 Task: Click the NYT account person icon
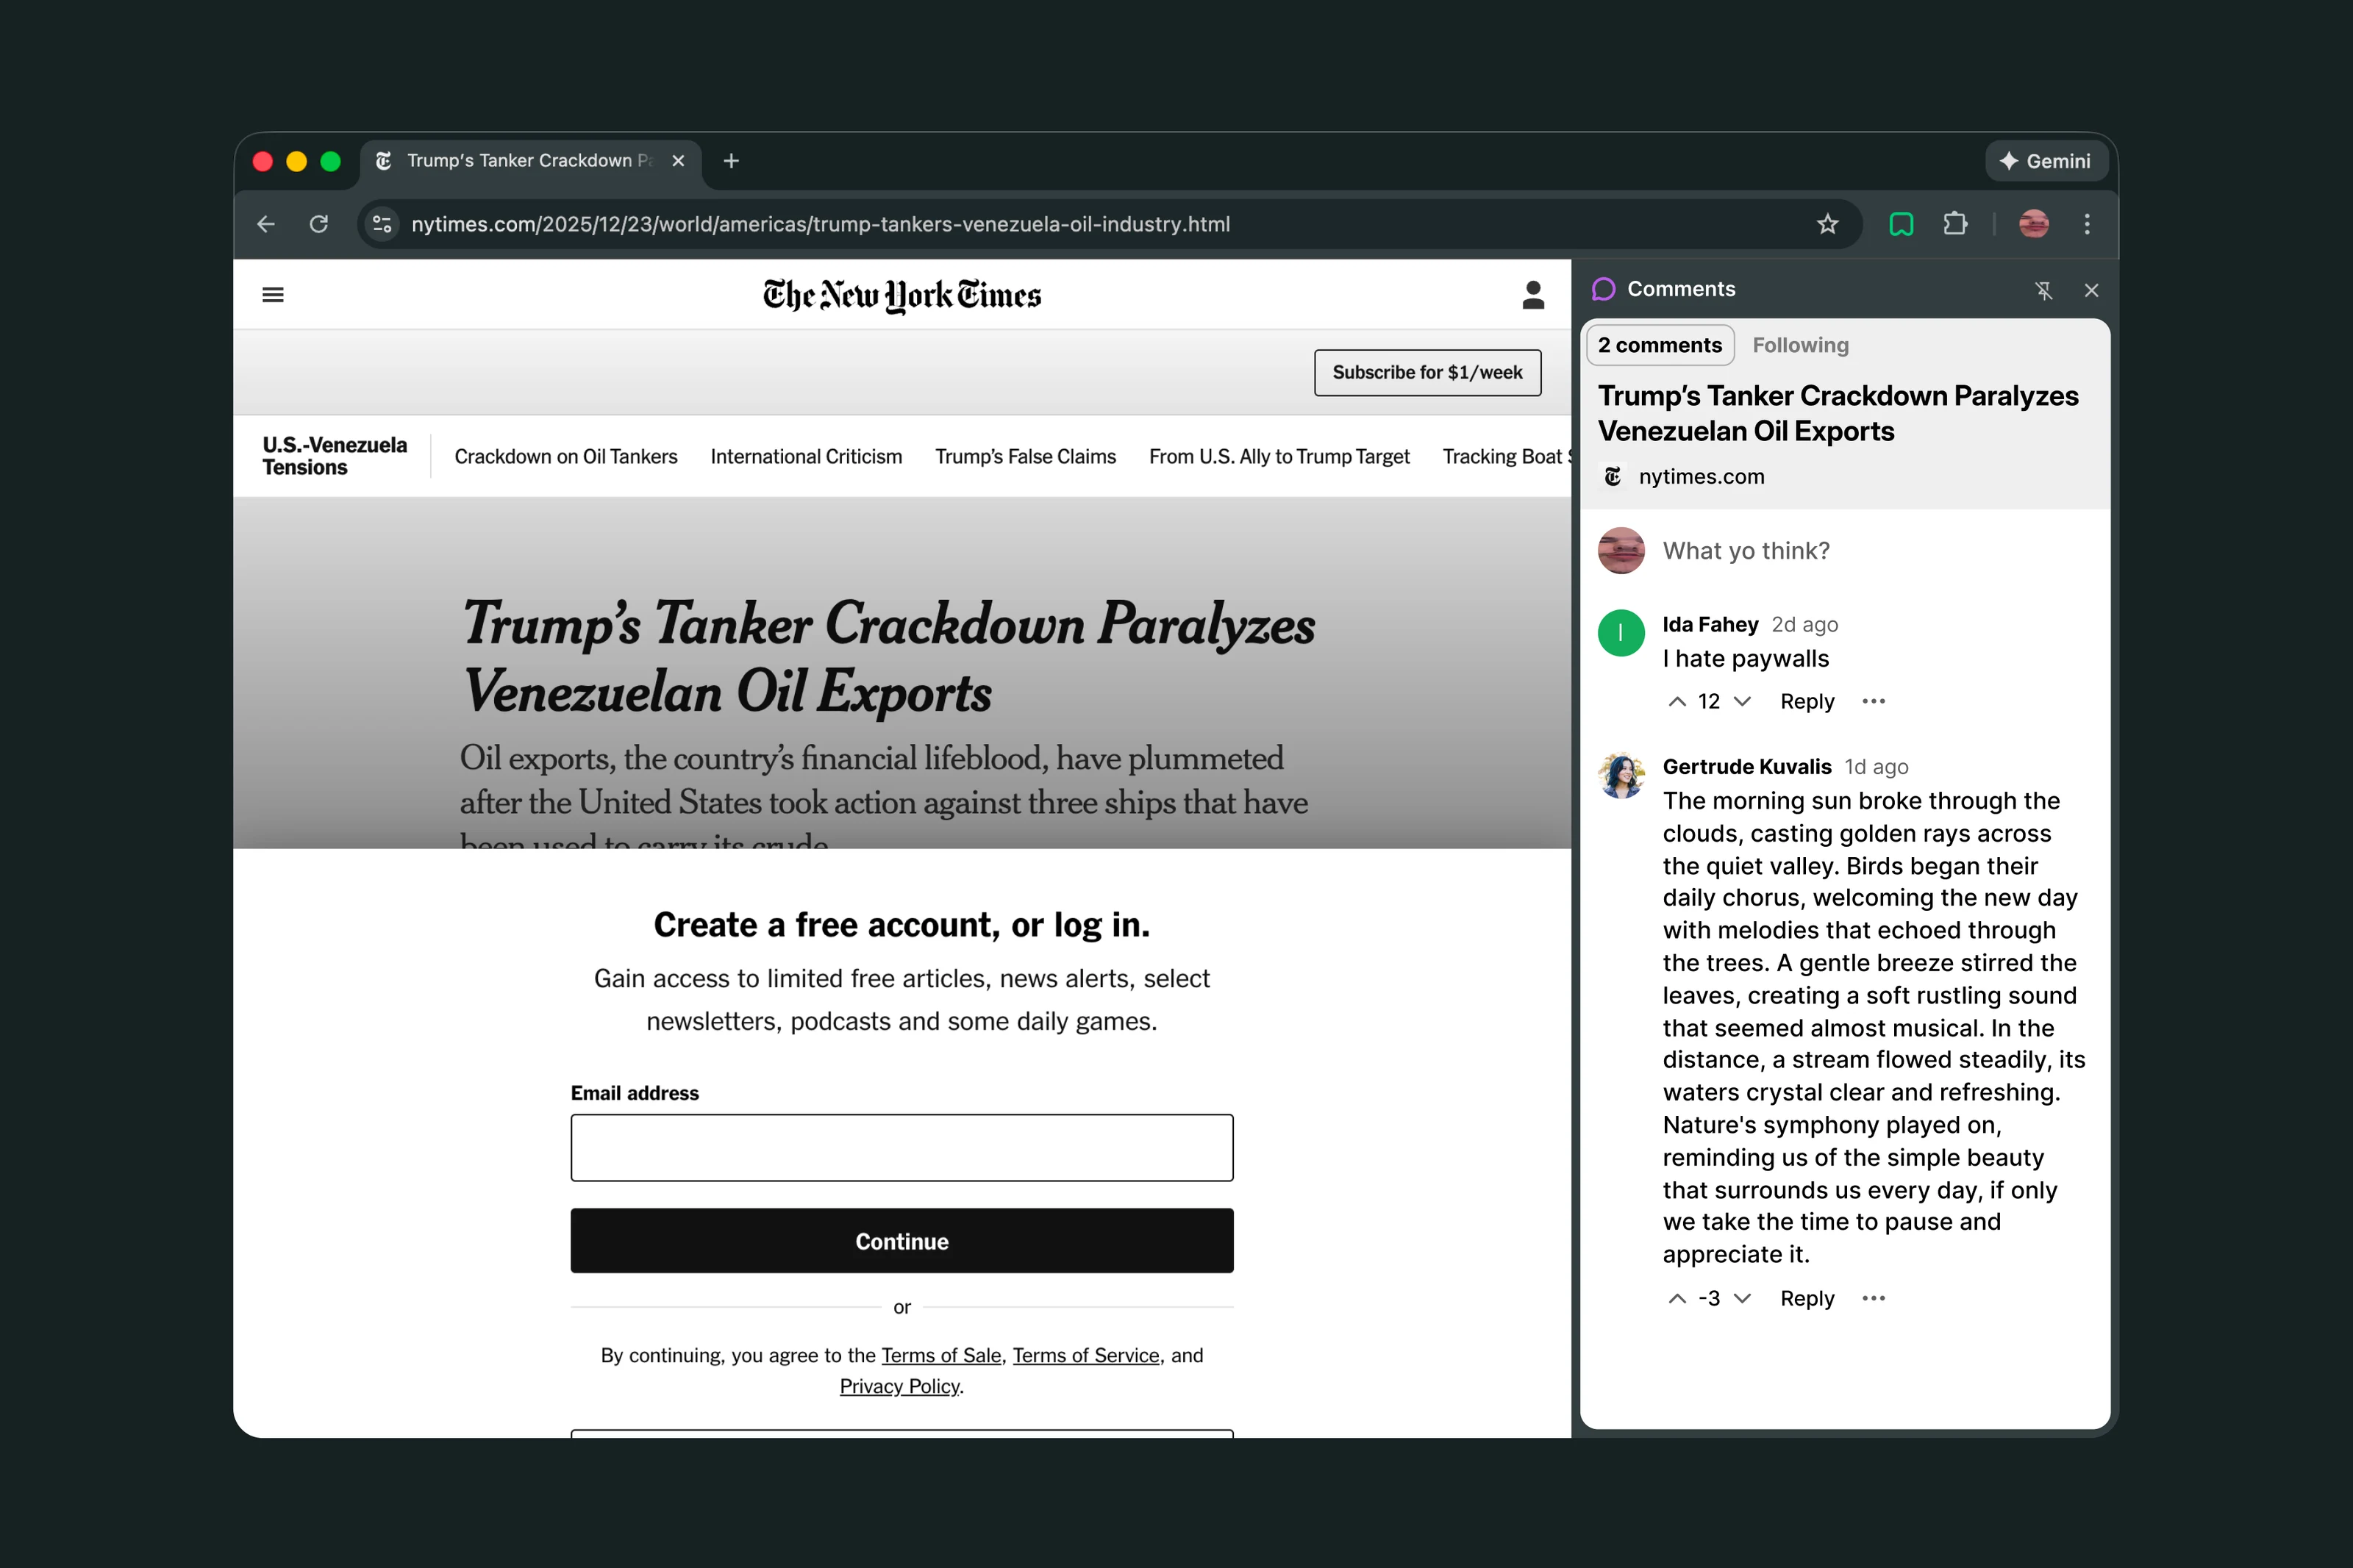click(x=1533, y=295)
